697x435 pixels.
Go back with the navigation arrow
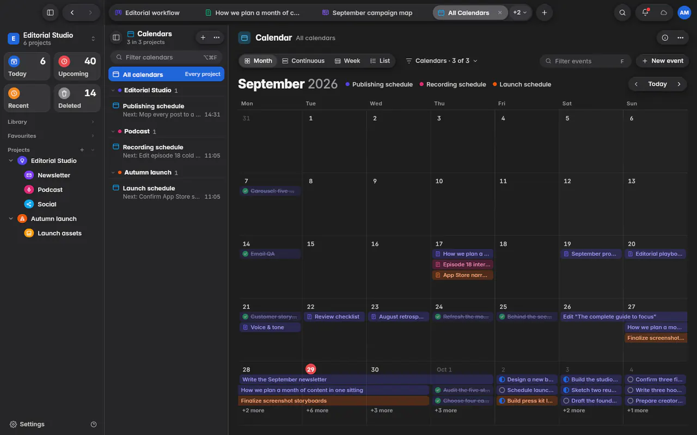72,13
